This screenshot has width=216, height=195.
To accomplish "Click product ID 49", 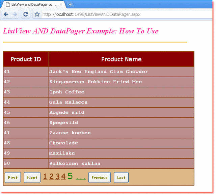I will [x=26, y=153].
